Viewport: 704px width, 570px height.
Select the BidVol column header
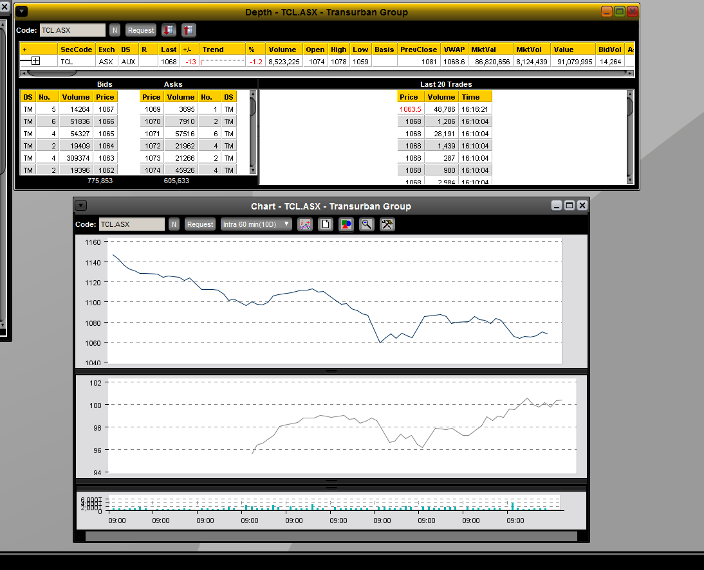(609, 49)
